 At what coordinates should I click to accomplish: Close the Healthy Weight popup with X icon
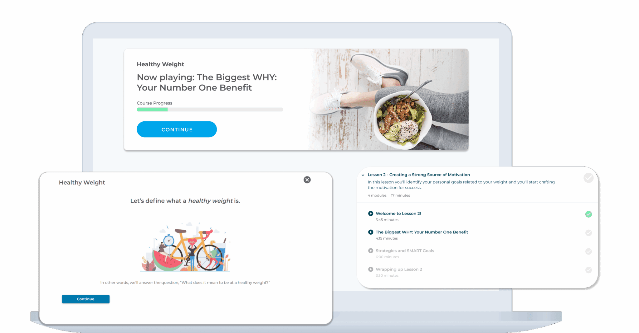tap(307, 180)
